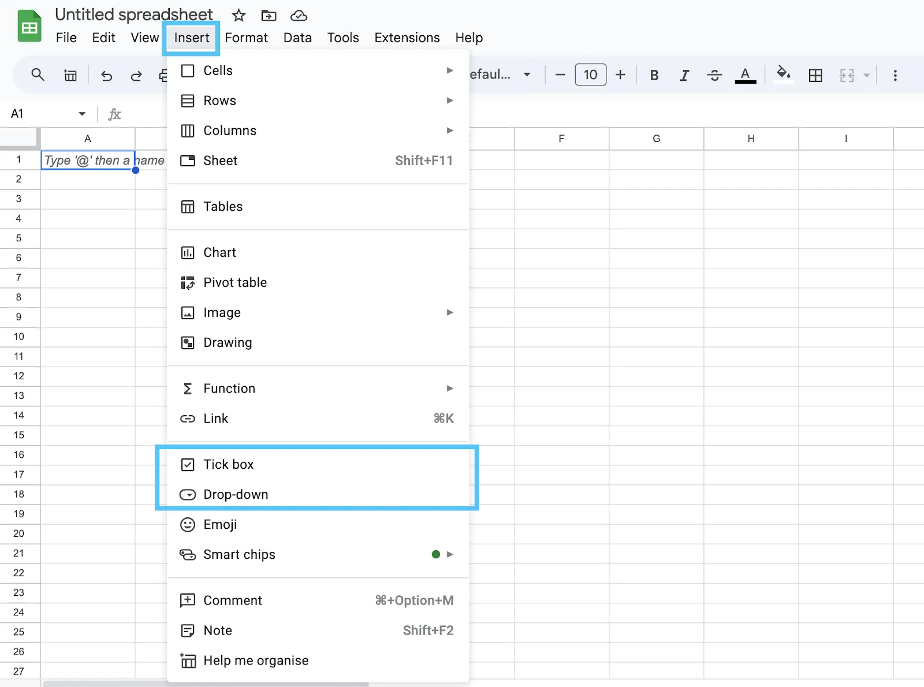This screenshot has height=687, width=924.
Task: Click the font size field showing 10
Action: [590, 75]
